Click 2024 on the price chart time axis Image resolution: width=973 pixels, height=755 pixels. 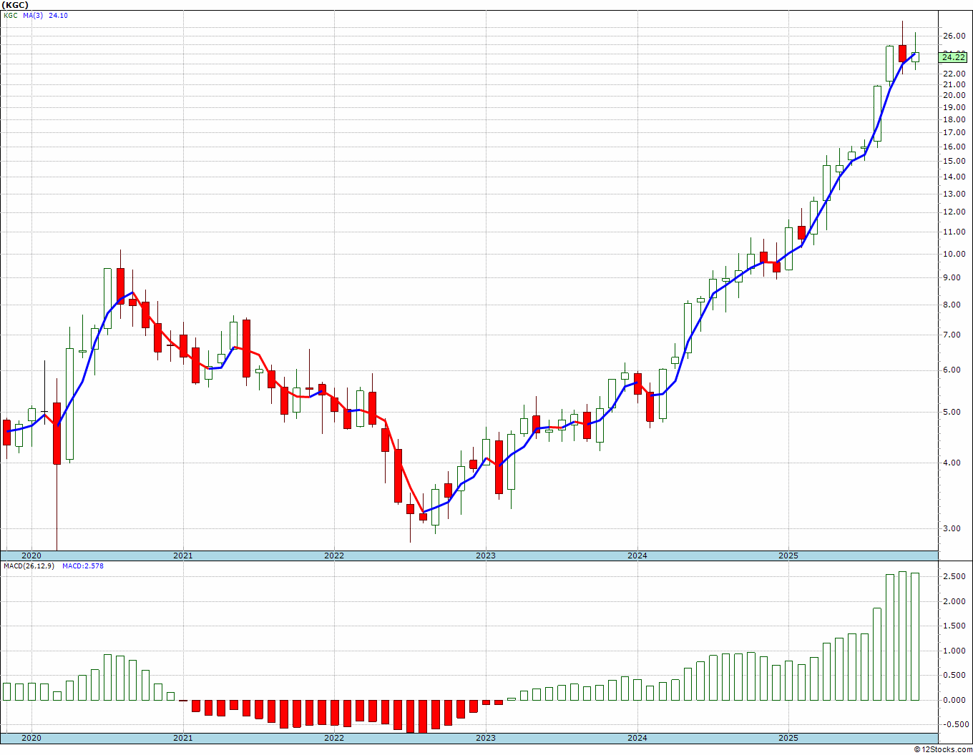click(637, 556)
